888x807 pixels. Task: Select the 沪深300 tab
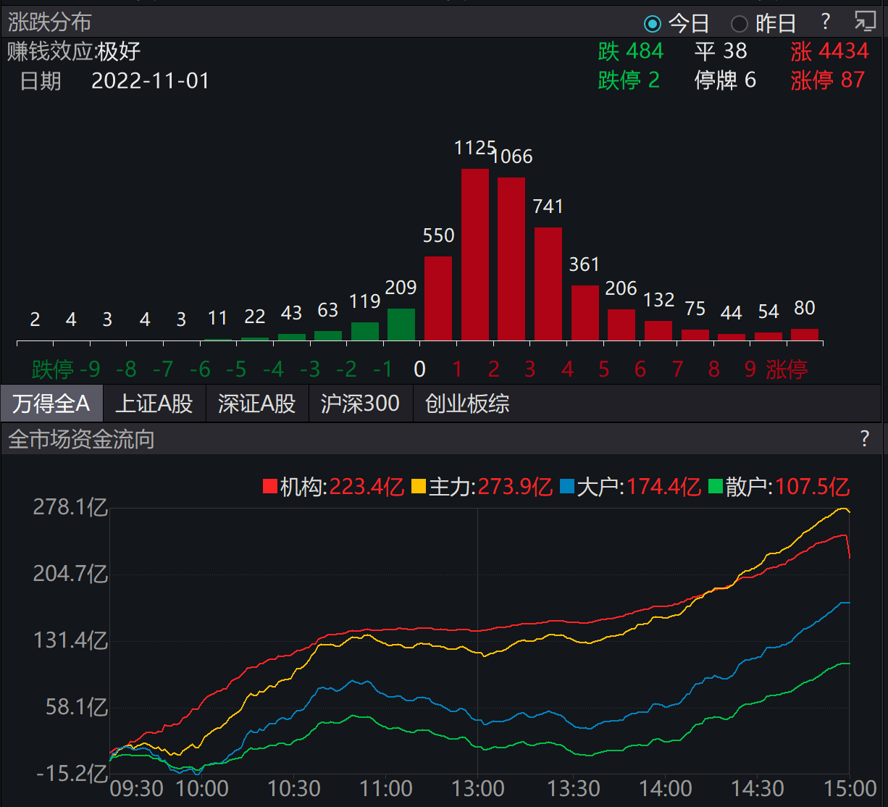[x=360, y=404]
